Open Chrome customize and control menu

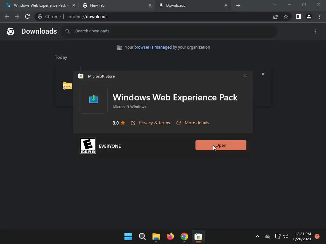tap(319, 17)
